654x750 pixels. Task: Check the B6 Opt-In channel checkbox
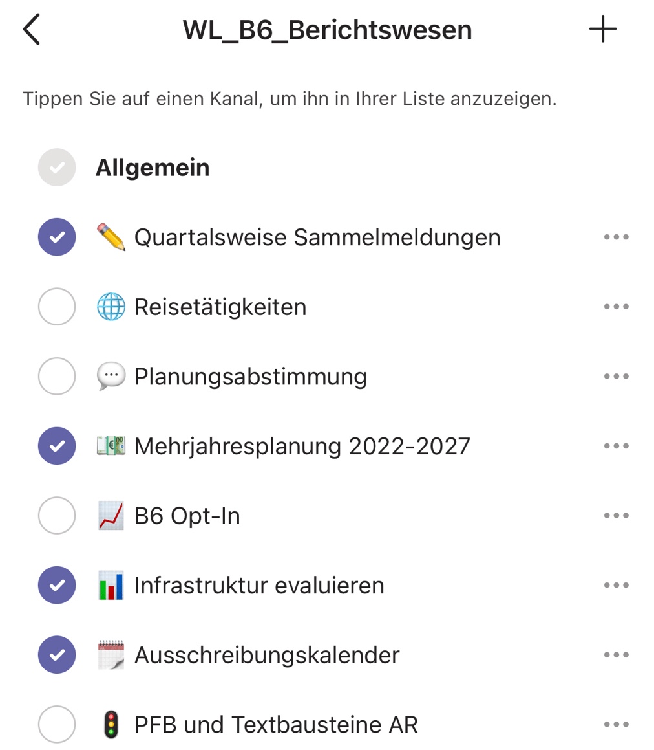coord(57,516)
